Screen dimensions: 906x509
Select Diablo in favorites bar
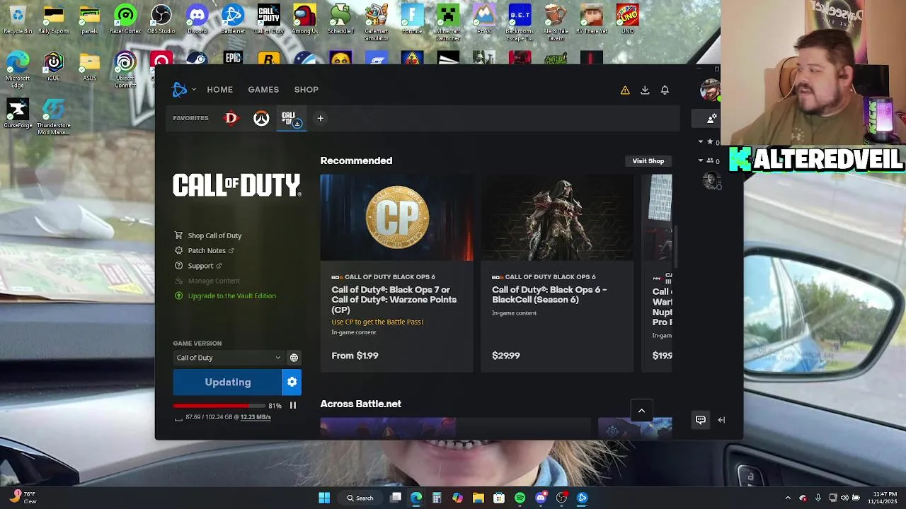pos(231,119)
